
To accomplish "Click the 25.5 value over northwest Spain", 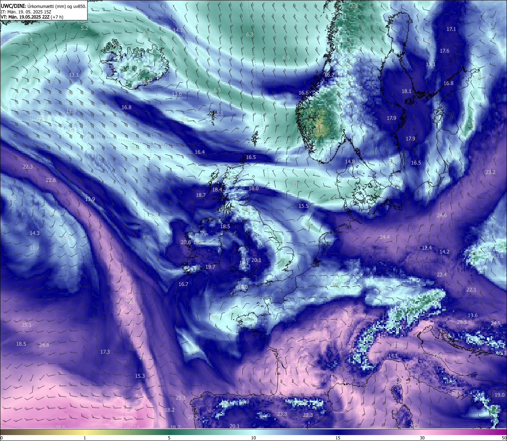I will pyautogui.click(x=193, y=416).
